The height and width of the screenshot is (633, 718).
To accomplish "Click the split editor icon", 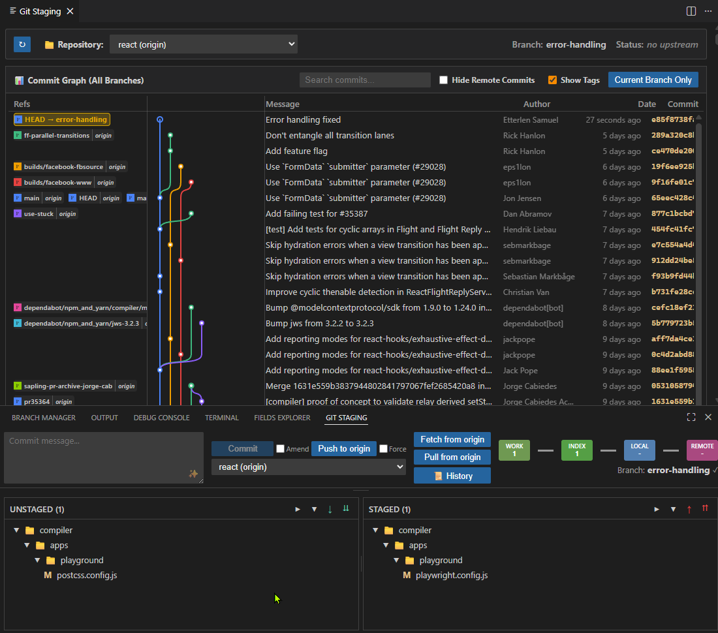I will (x=691, y=11).
